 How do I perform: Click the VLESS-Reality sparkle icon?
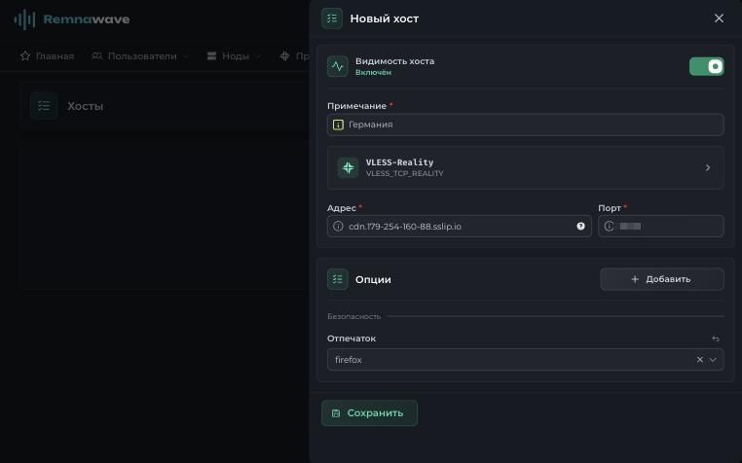pyautogui.click(x=348, y=167)
